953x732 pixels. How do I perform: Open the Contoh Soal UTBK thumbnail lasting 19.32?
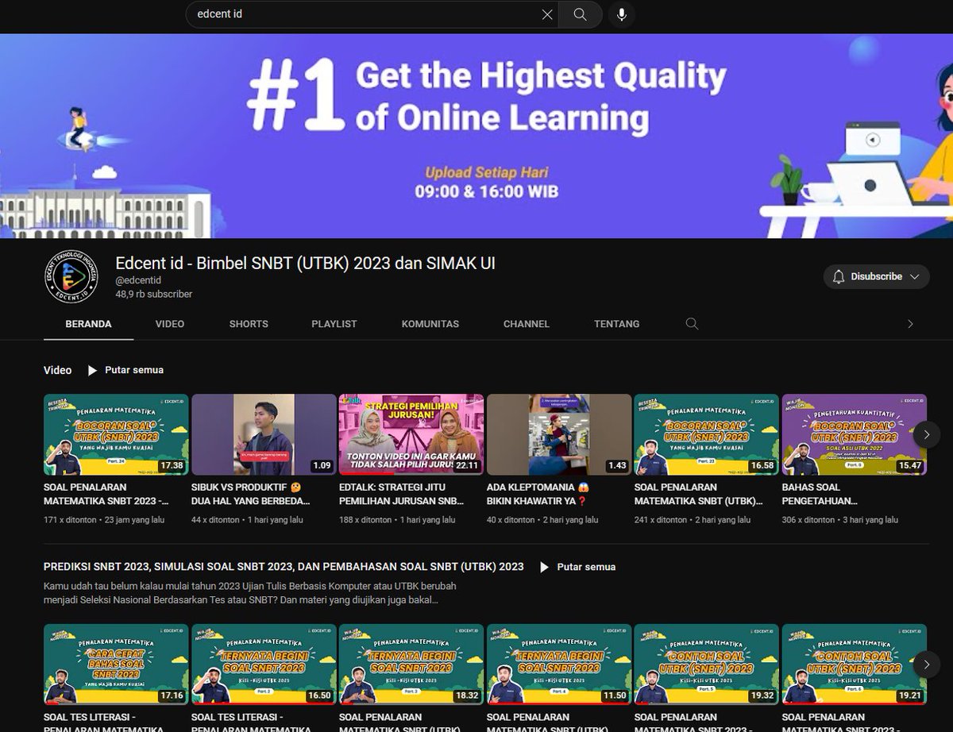tap(707, 665)
